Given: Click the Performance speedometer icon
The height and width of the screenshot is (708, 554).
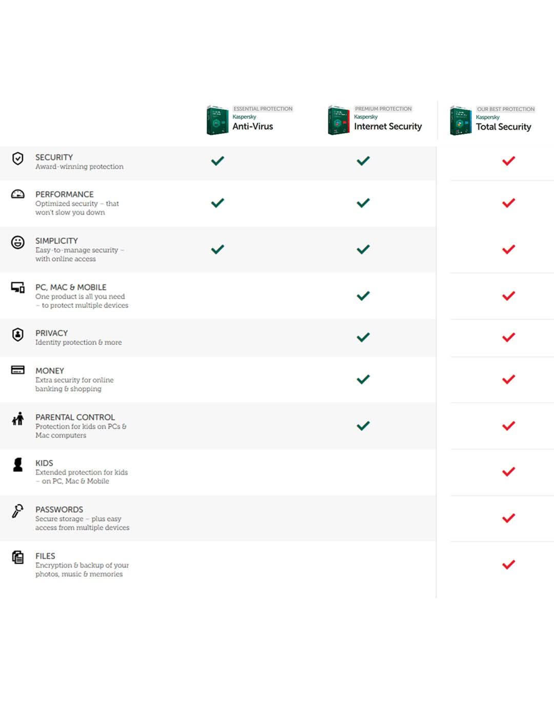Looking at the screenshot, I should 18,194.
